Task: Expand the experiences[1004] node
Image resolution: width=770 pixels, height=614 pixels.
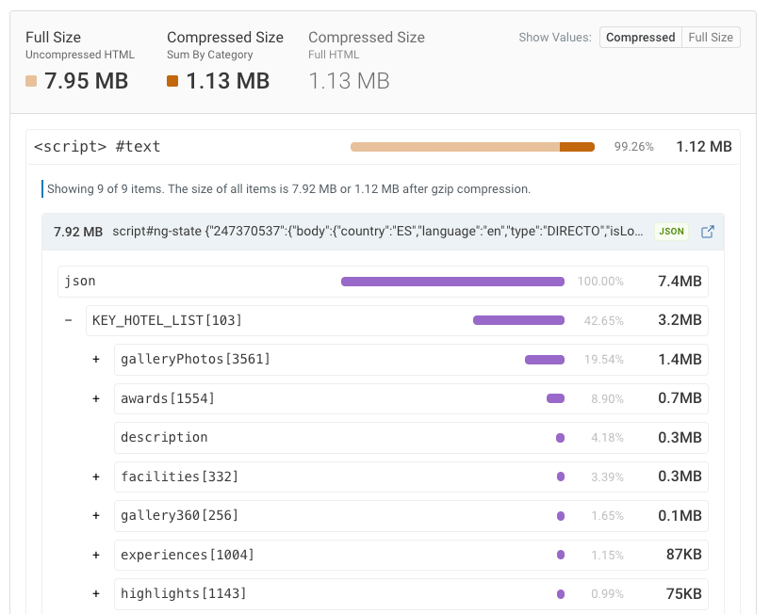Action: [95, 555]
